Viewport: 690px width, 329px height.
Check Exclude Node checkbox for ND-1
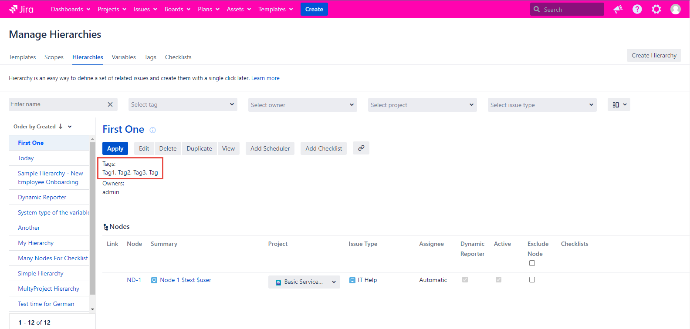click(x=532, y=280)
